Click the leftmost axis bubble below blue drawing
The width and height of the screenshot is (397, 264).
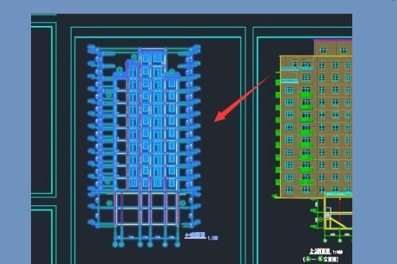[x=115, y=244]
